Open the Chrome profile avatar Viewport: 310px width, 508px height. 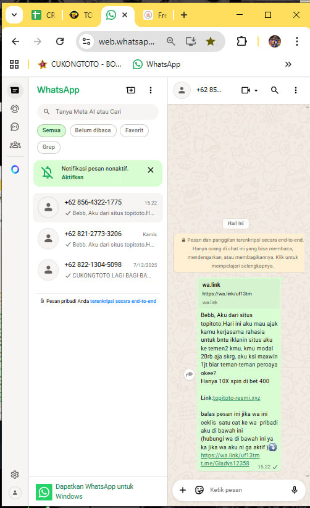tap(275, 41)
